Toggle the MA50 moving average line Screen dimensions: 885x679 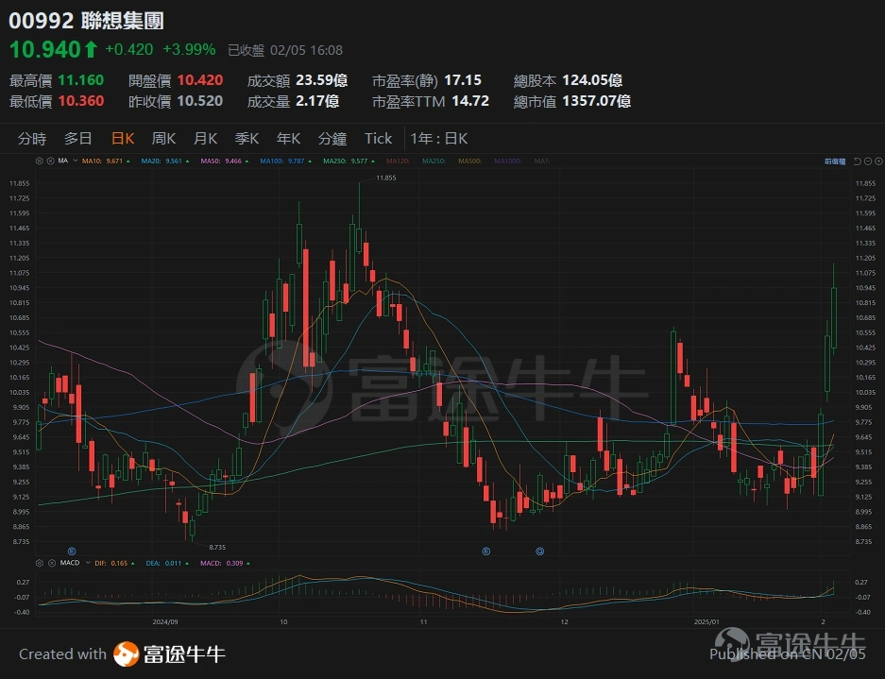coord(225,161)
